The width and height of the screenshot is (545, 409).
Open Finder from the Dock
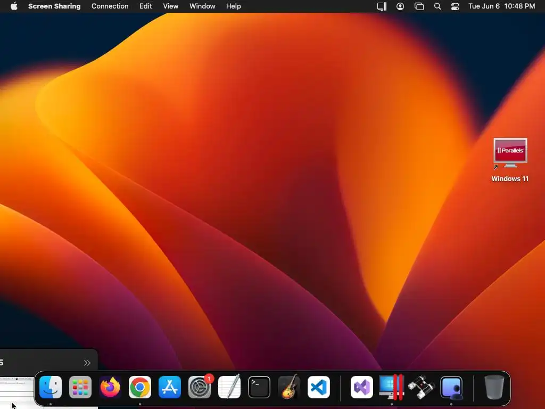[51, 387]
